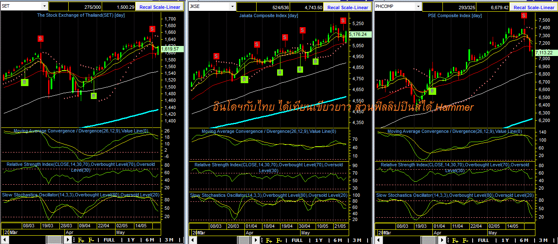Set SET chart range to 3M
Screen dimensions: 558x244
click(169, 240)
